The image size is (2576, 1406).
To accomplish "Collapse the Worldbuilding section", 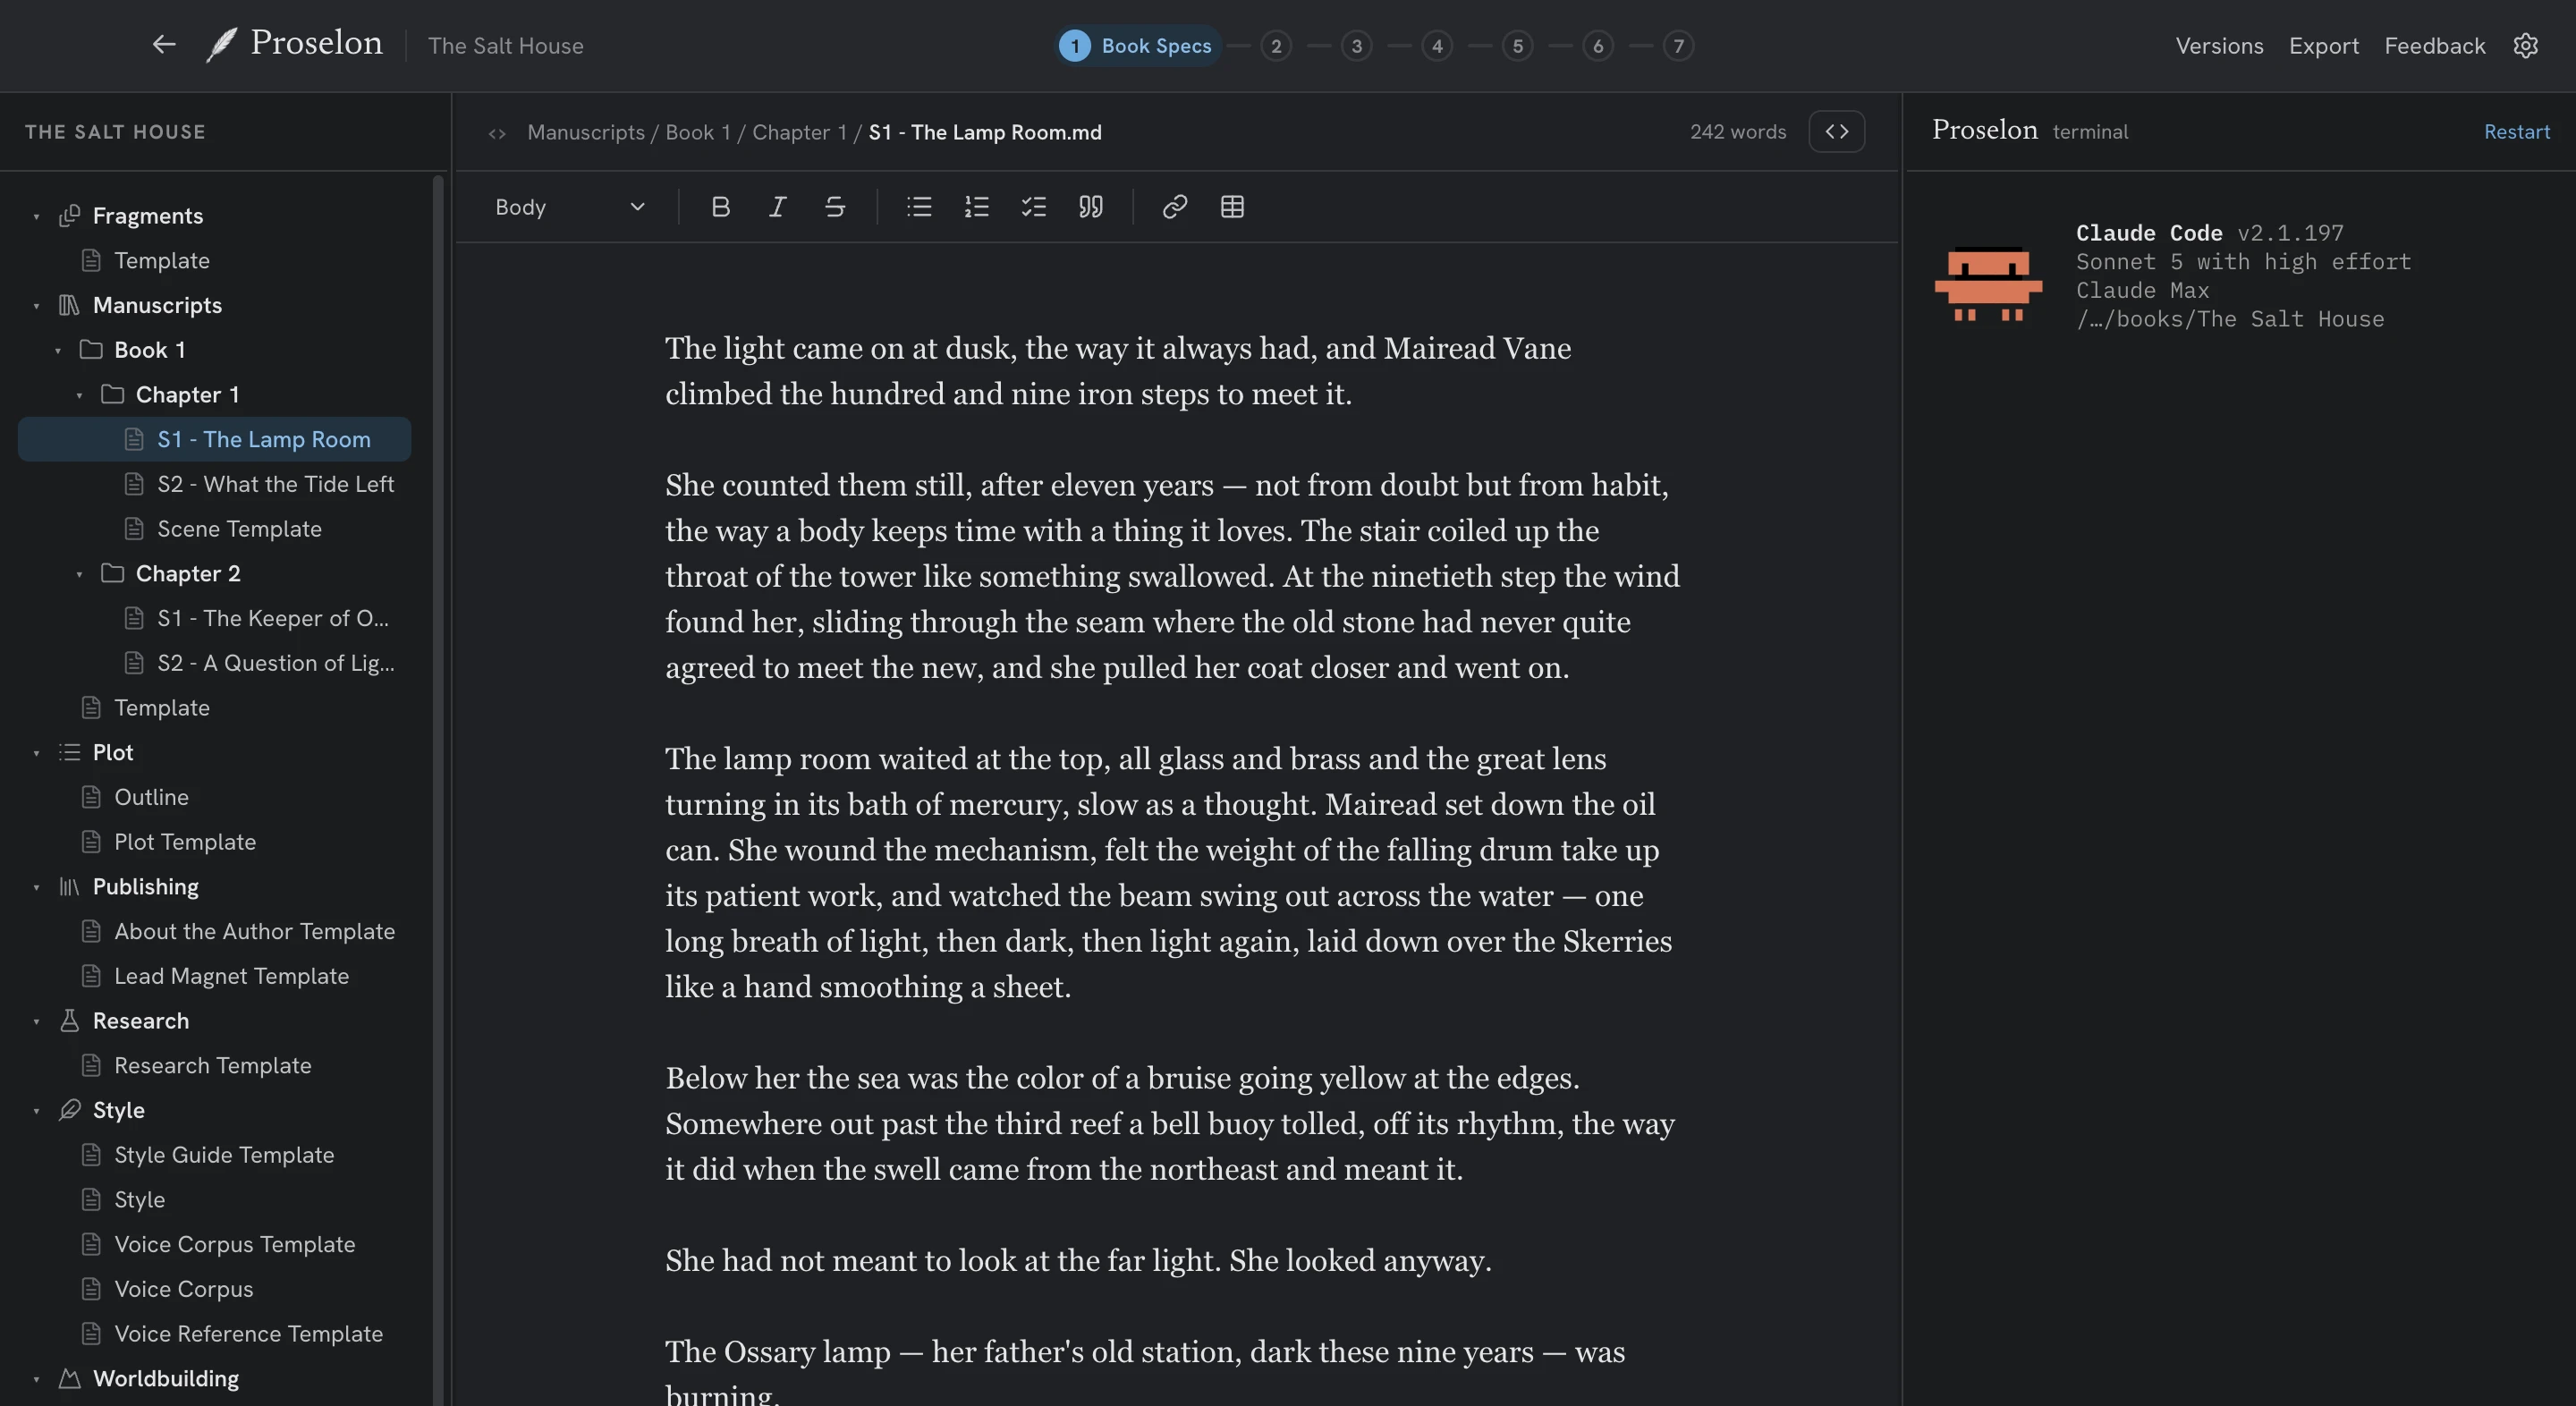I will point(36,1380).
